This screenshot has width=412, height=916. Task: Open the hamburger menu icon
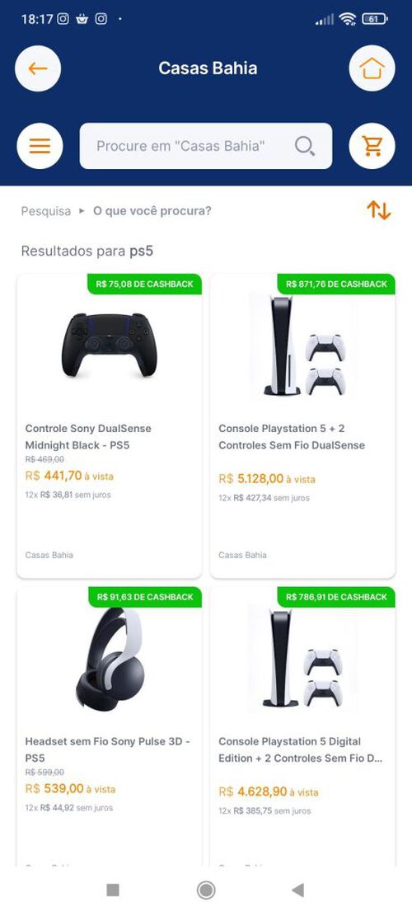coord(40,146)
